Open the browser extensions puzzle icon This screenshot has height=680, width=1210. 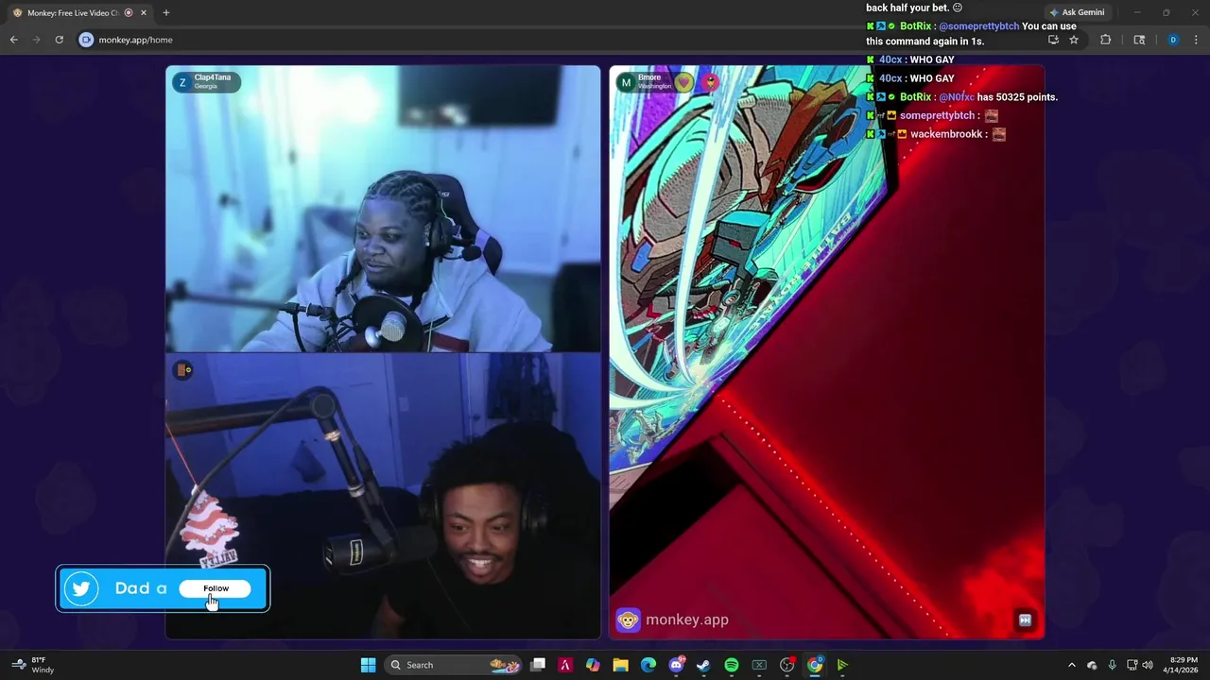pyautogui.click(x=1105, y=40)
